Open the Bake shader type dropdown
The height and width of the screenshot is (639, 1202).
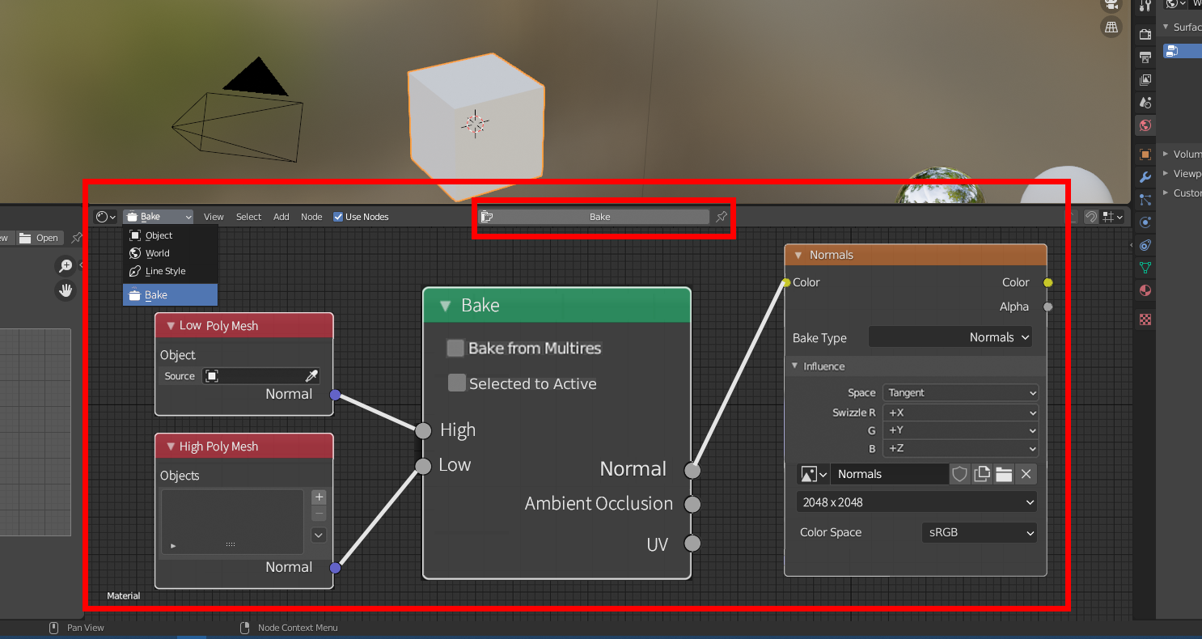(159, 217)
